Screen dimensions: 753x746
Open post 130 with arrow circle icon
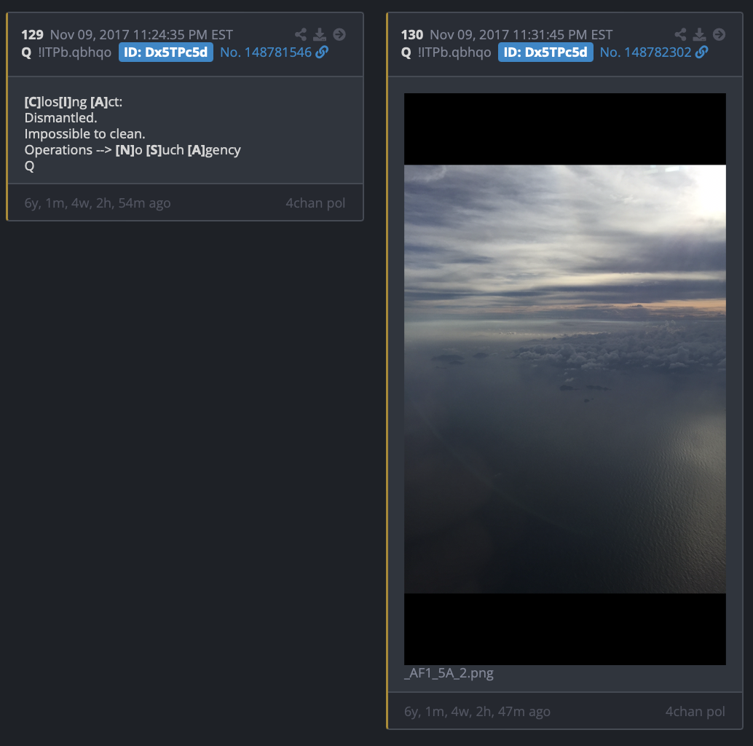[719, 34]
